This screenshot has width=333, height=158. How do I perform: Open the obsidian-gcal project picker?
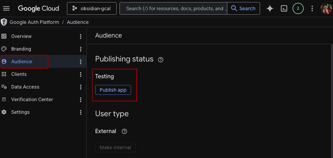point(92,8)
